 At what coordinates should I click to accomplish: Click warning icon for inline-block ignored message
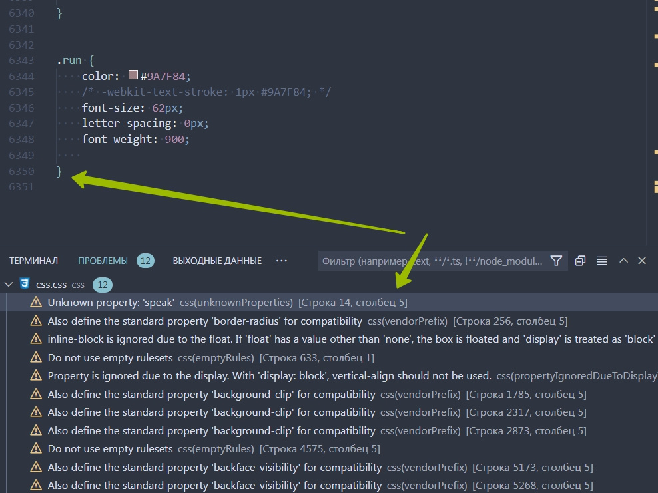click(x=36, y=339)
